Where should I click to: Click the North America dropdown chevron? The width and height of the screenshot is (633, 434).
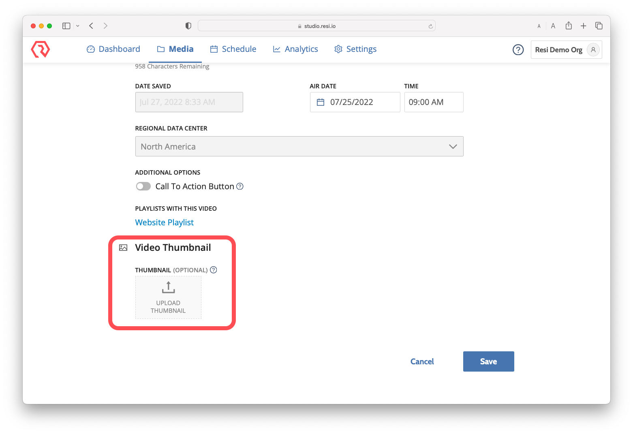pyautogui.click(x=453, y=147)
